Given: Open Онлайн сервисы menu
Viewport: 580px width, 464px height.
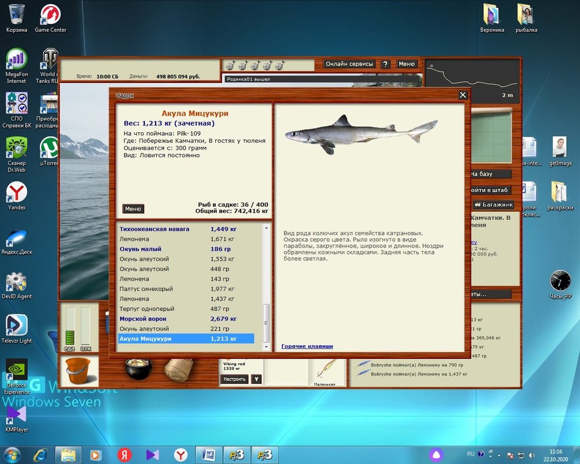Looking at the screenshot, I should click(350, 64).
